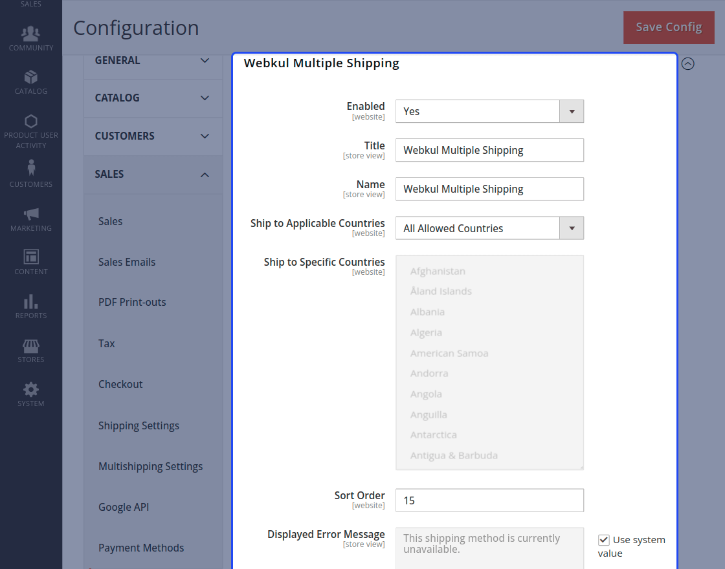Select Antigua & Barbuda in the list
The width and height of the screenshot is (725, 569).
[x=454, y=455]
